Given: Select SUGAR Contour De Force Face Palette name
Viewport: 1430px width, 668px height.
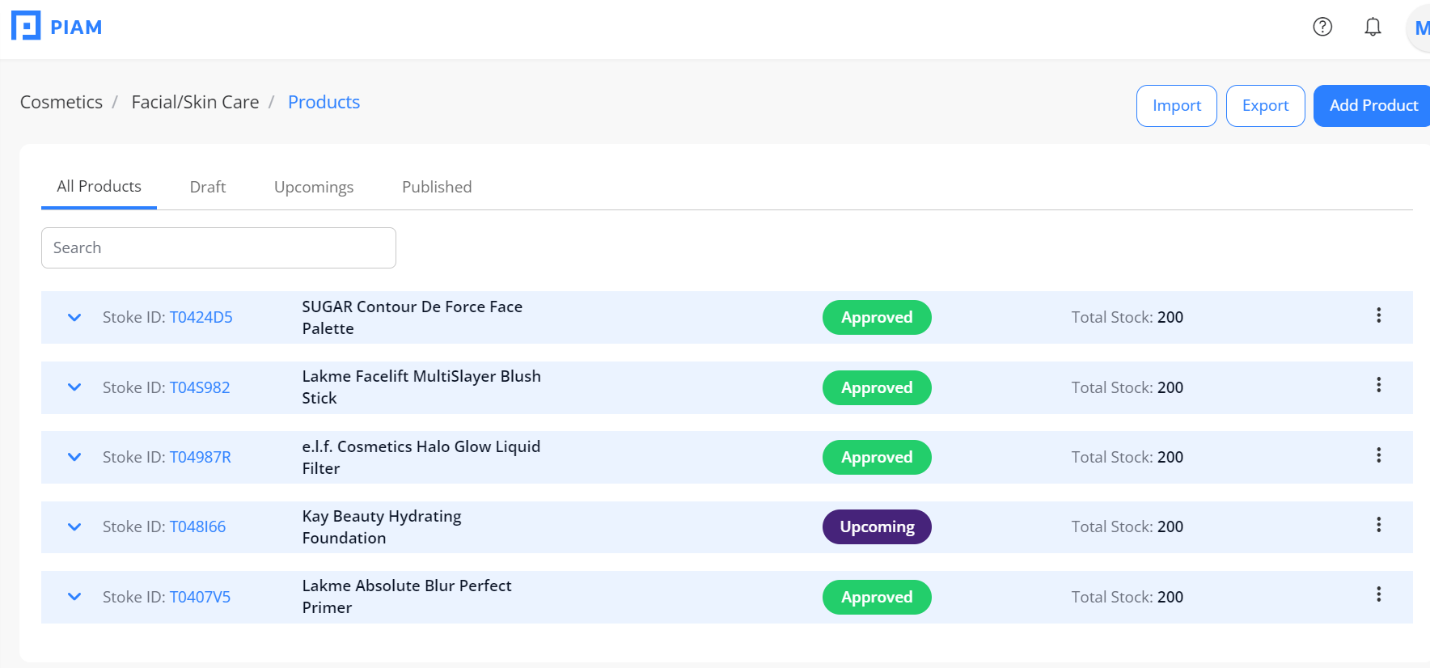Looking at the screenshot, I should point(412,318).
